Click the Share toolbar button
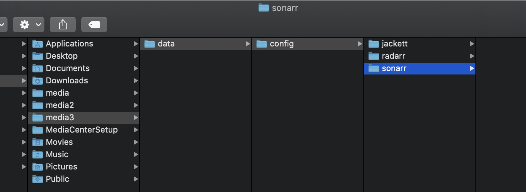The height and width of the screenshot is (192, 526). [x=63, y=25]
